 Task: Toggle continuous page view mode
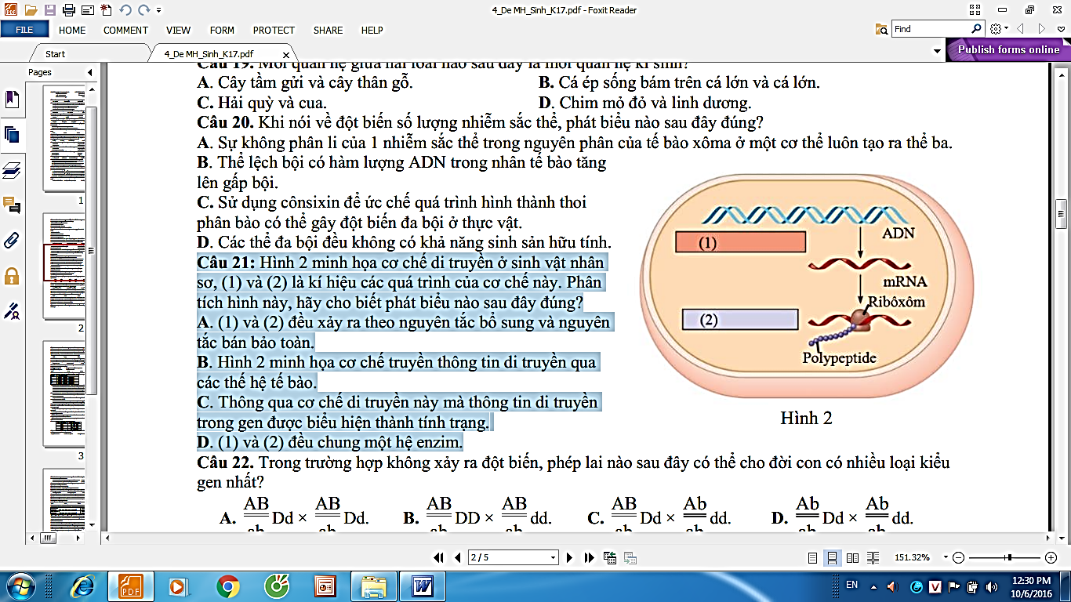coord(832,557)
